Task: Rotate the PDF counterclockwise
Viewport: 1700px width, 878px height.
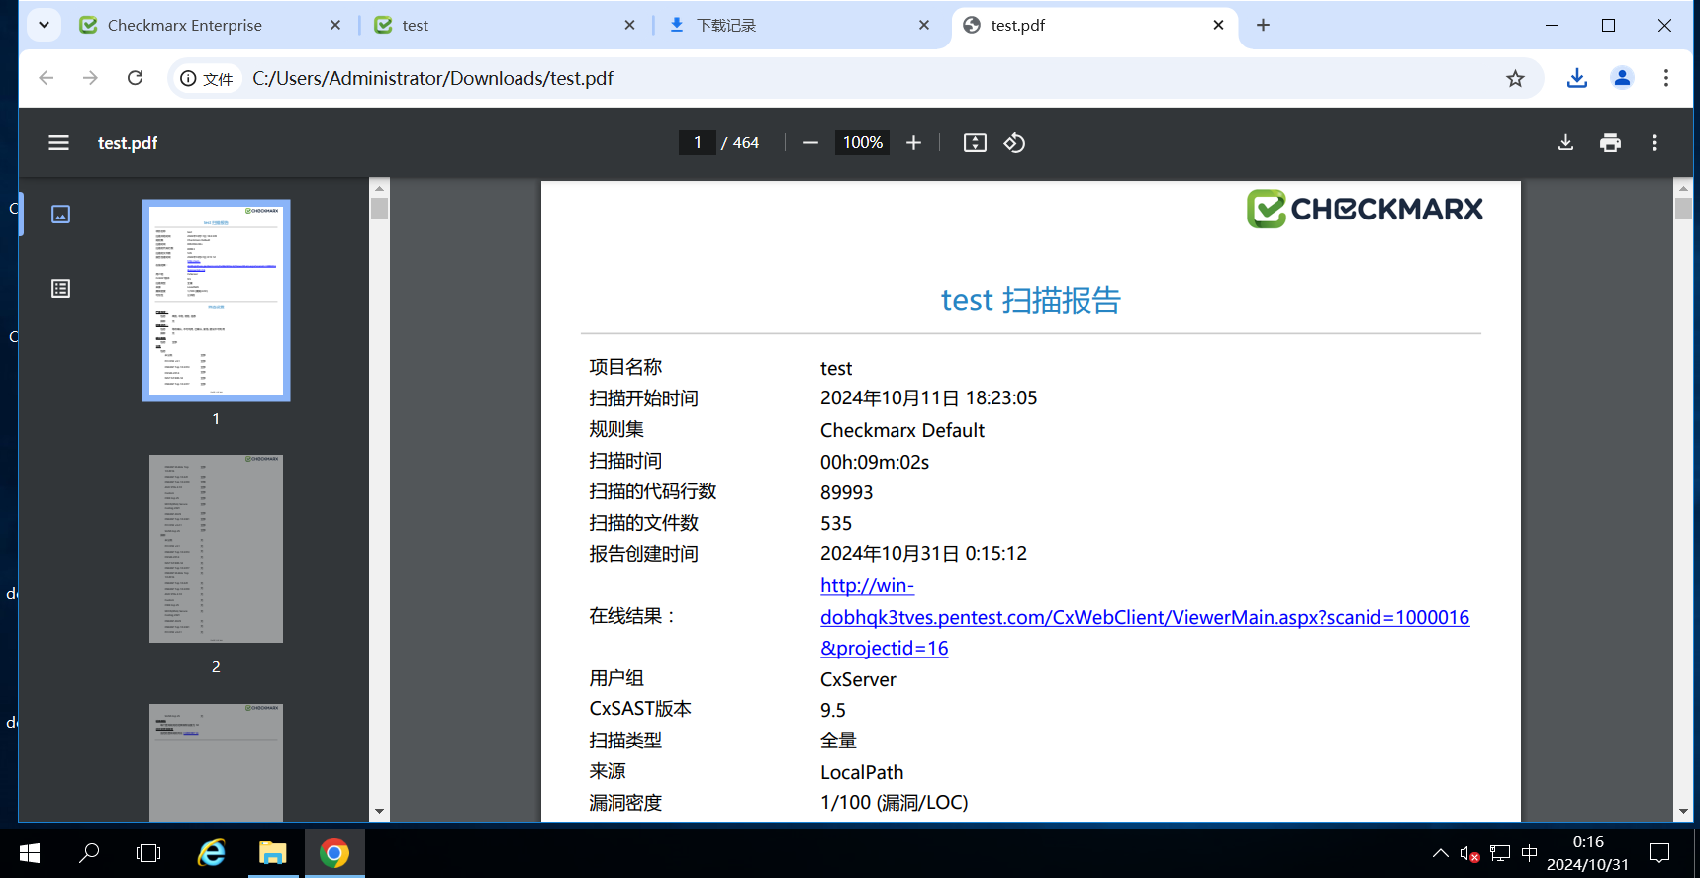Action: [1014, 143]
